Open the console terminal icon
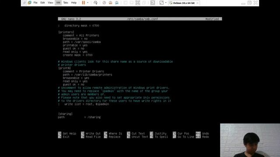280x157 pixels. pyautogui.click(x=153, y=3)
